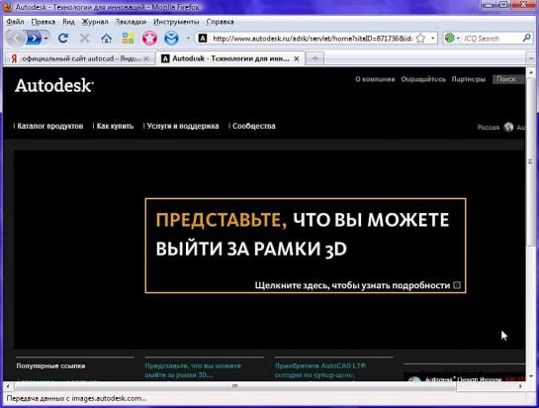The image size is (539, 408).
Task: Close the Yandex search tab
Action: (146, 58)
